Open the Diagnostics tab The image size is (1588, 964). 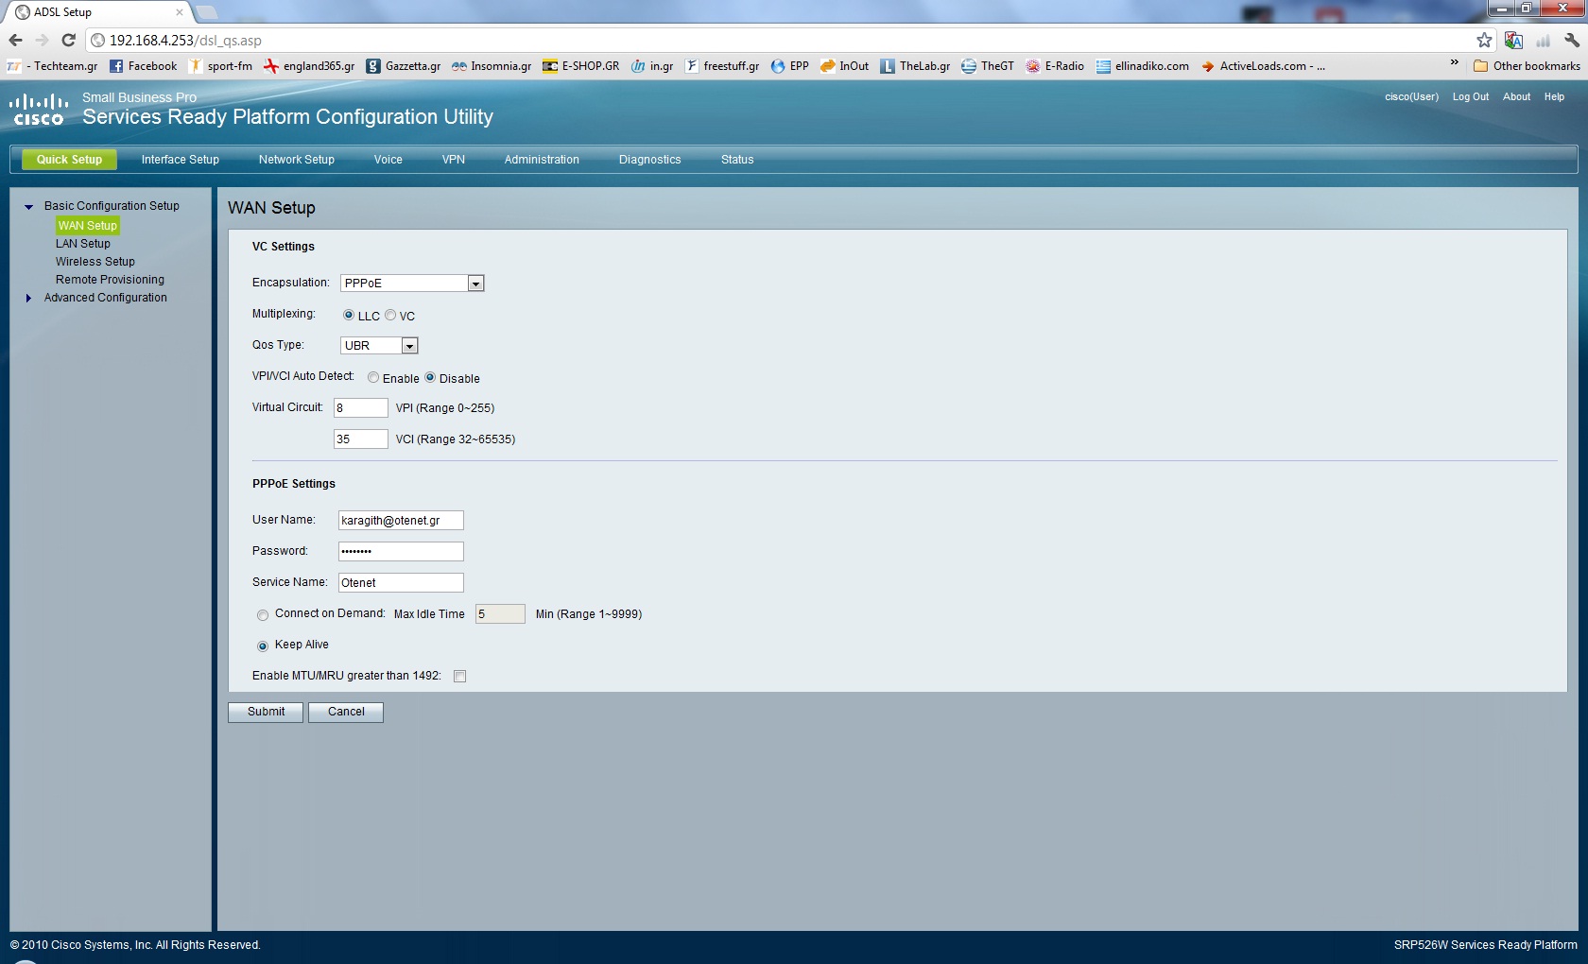click(650, 160)
